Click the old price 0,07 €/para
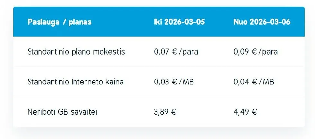Screen dimensions: 315x139 pos(176,52)
